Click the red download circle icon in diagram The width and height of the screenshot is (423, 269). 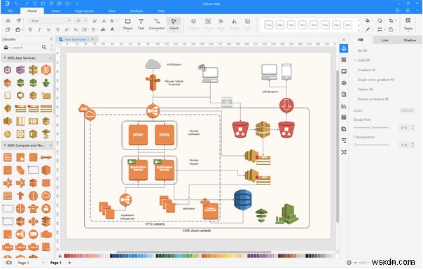tap(286, 106)
